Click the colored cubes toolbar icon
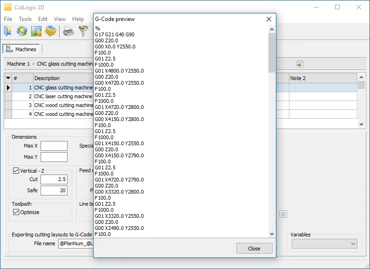Viewport: 370px width, 269px height. 21,31
